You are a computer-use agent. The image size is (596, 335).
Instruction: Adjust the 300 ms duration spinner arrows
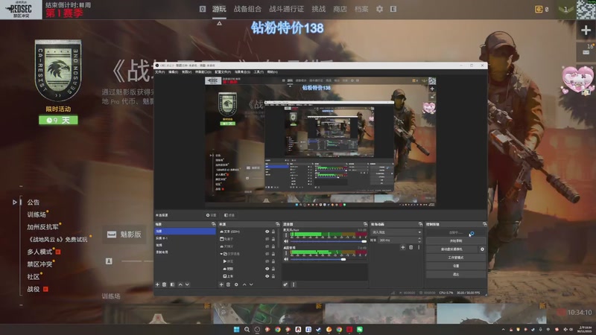(419, 240)
